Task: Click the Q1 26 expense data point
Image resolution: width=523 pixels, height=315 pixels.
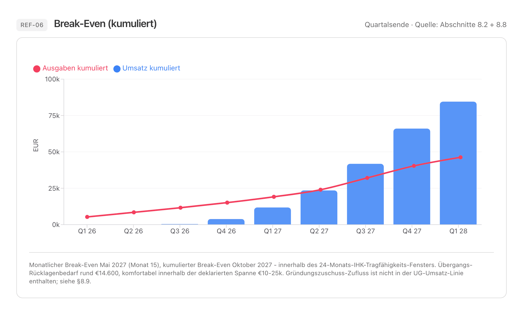Action: pyautogui.click(x=87, y=217)
